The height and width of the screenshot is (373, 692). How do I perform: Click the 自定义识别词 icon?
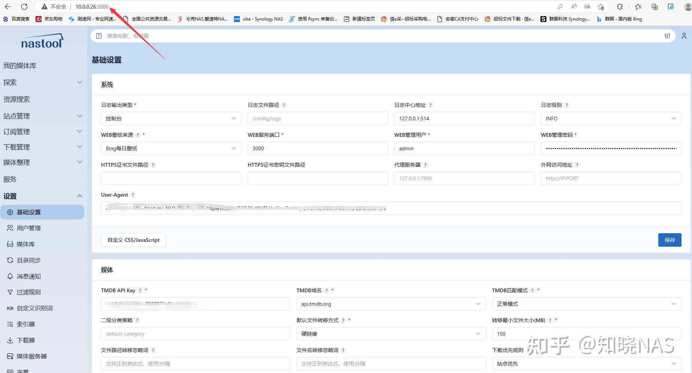[x=10, y=308]
